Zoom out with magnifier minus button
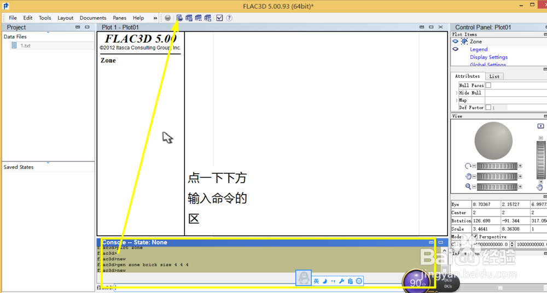 (474, 186)
